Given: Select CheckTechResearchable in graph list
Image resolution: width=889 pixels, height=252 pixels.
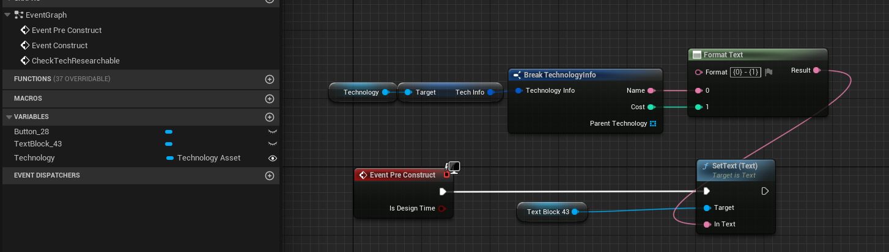Looking at the screenshot, I should pyautogui.click(x=75, y=61).
